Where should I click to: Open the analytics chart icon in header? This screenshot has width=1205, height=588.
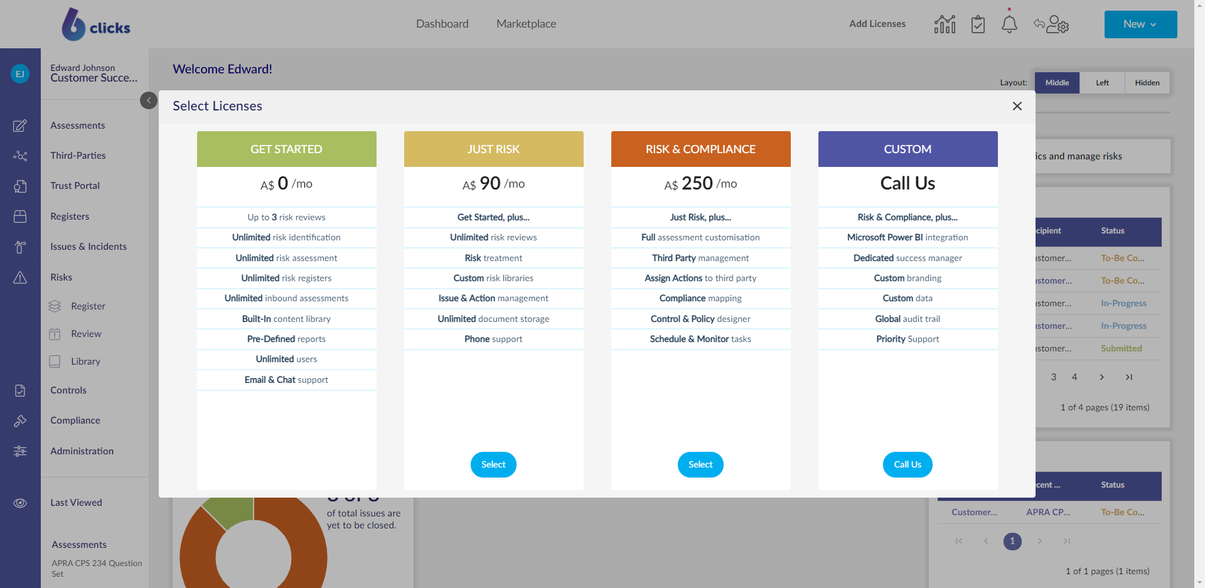945,24
